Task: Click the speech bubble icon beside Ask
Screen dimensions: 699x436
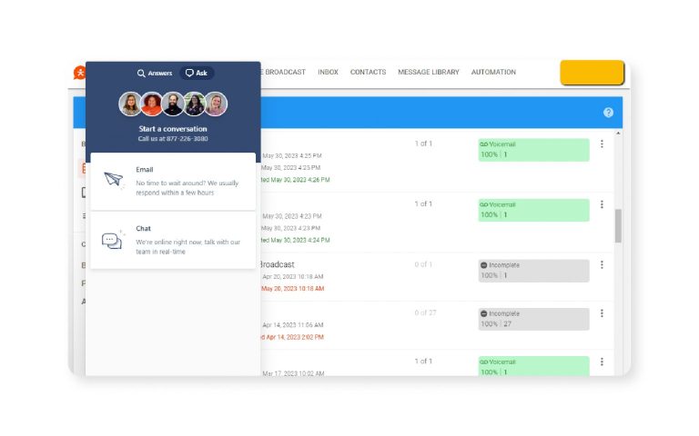Action: pos(189,73)
